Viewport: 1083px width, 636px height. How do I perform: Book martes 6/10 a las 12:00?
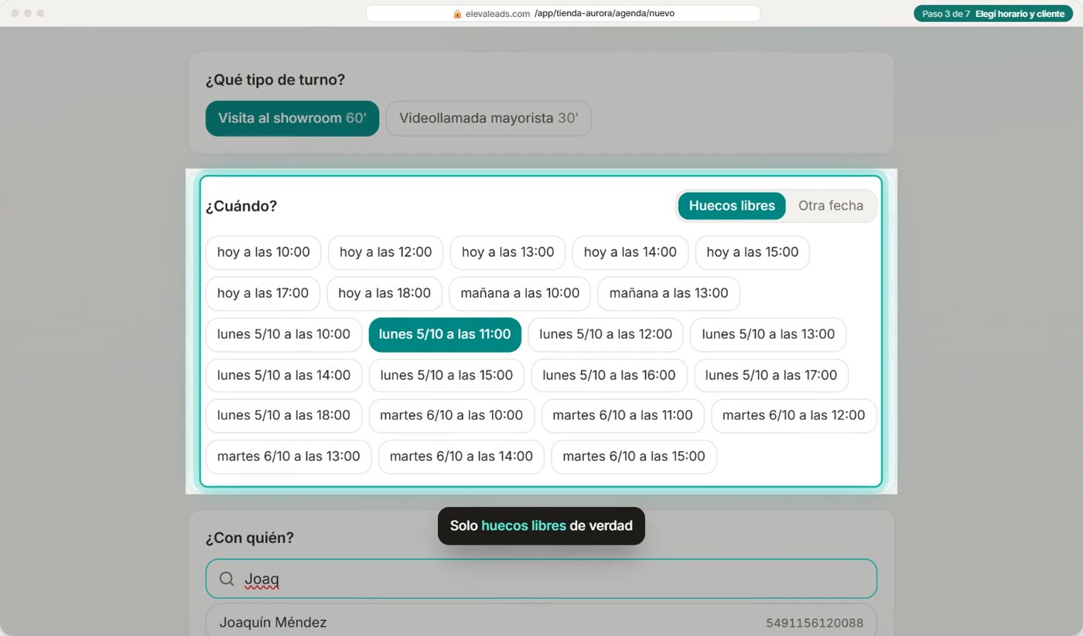point(794,415)
